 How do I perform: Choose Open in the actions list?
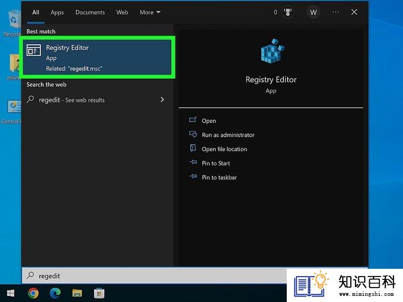(209, 121)
